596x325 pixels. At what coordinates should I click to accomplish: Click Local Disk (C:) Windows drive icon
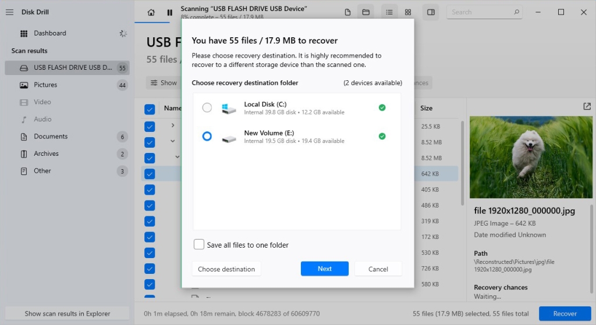click(229, 109)
